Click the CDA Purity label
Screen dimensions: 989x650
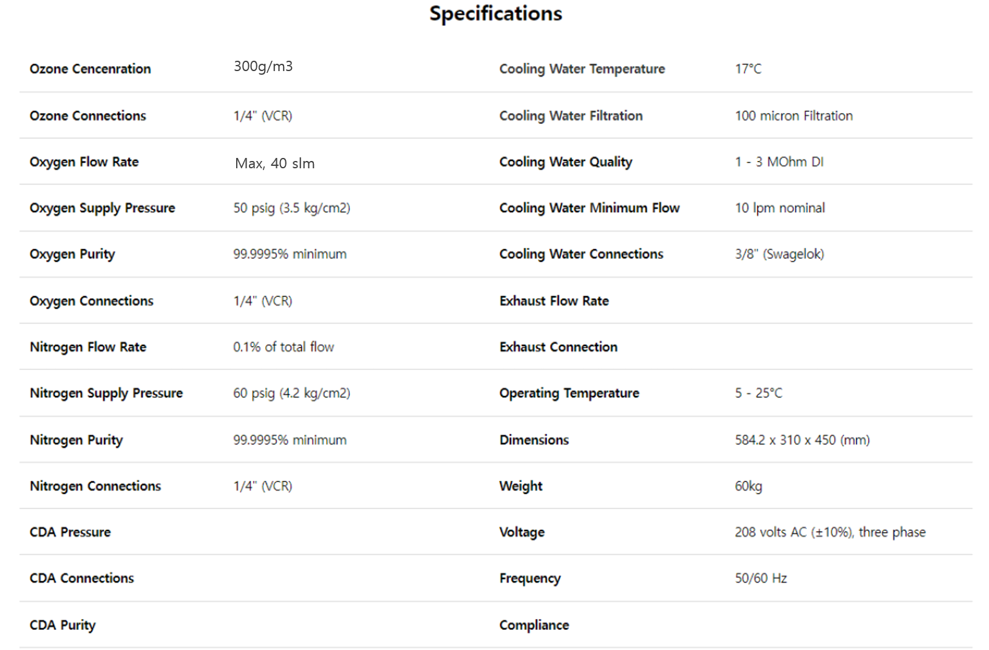tap(63, 625)
